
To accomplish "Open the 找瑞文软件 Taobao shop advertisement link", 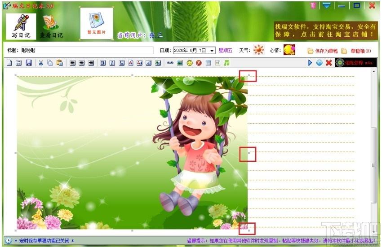I will (x=326, y=30).
